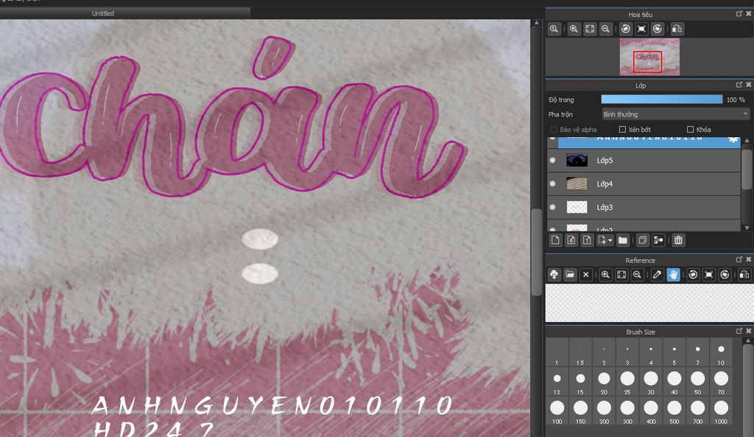Select the Reference eyedropper tool

pos(657,274)
